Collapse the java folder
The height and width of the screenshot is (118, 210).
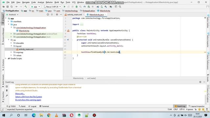[x=9, y=25]
